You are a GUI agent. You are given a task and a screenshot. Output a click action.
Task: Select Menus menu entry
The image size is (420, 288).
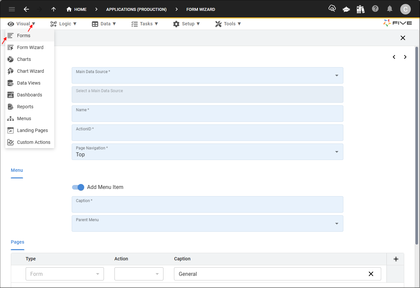[x=30, y=118]
